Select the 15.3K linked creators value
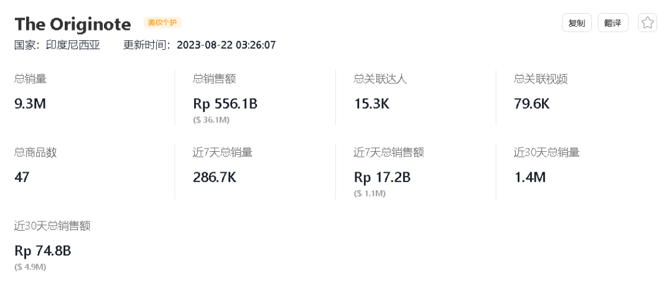 point(371,104)
